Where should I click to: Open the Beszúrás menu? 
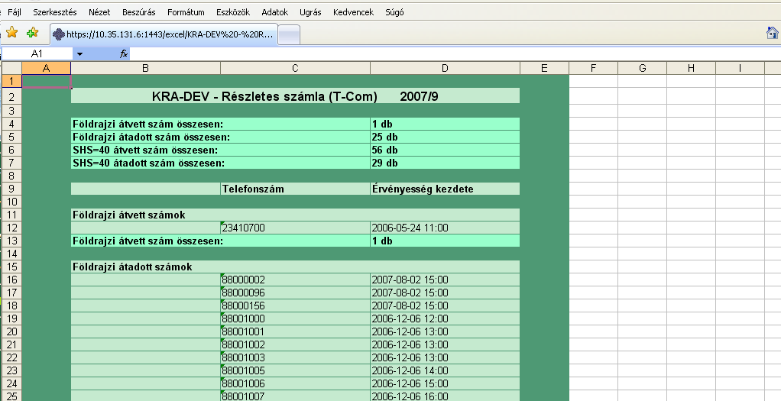click(139, 12)
